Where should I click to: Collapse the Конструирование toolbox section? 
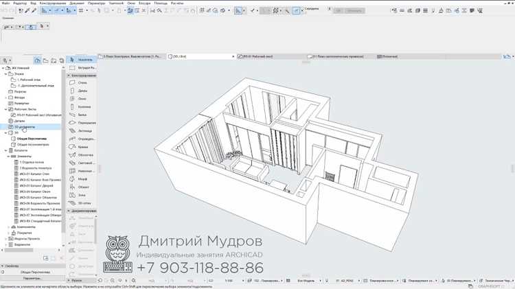click(69, 76)
